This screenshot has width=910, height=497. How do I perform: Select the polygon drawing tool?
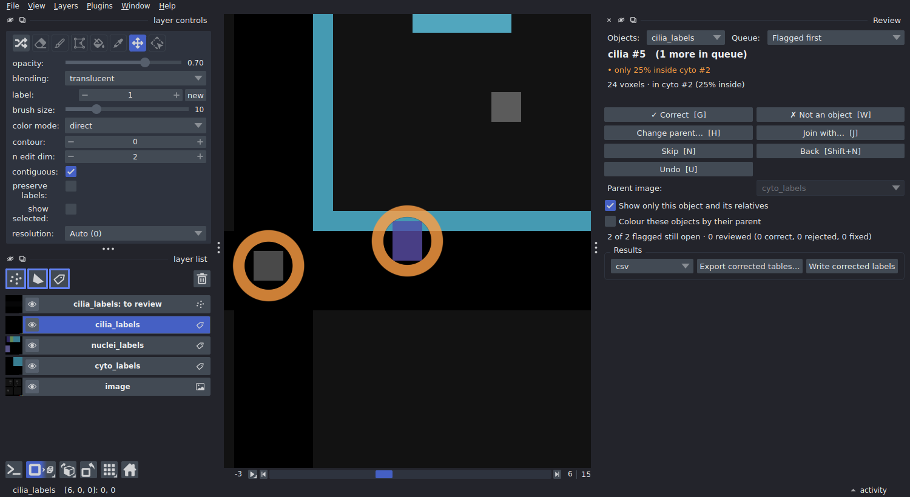[79, 43]
